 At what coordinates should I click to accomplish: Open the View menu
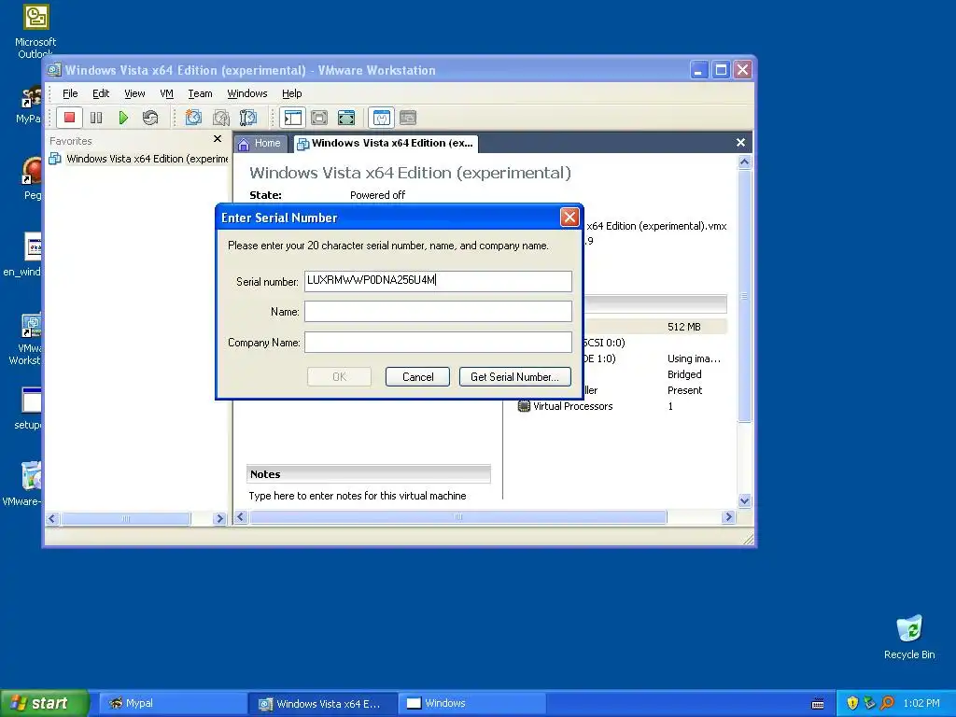tap(134, 93)
